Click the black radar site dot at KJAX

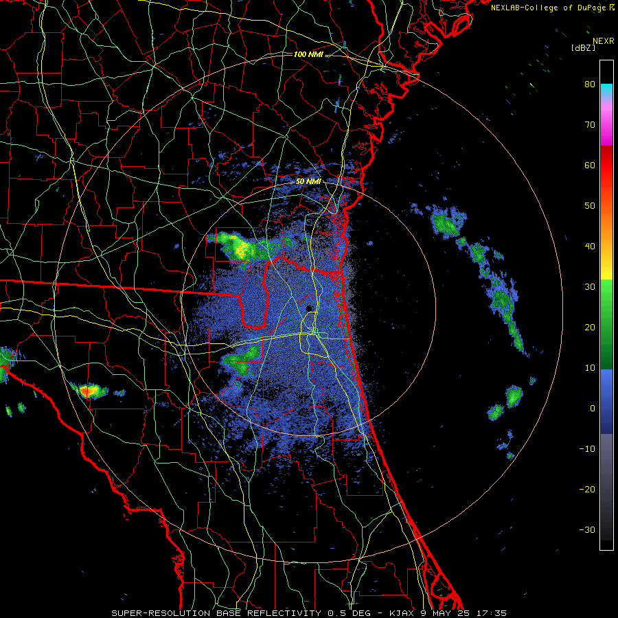point(309,308)
